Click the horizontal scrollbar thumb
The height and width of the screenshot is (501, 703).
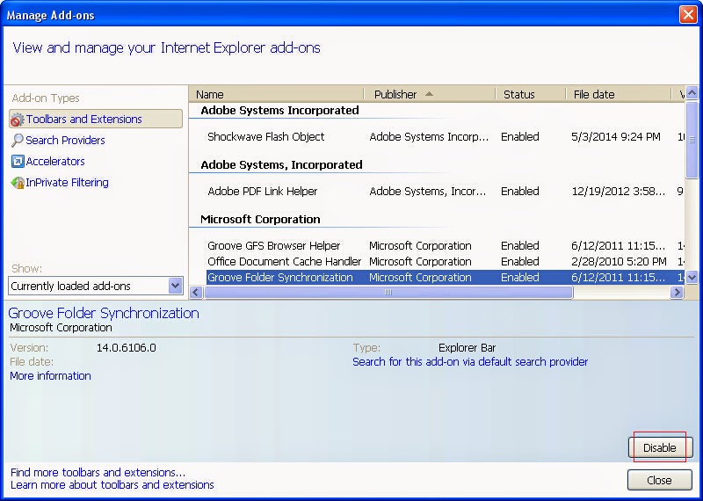pyautogui.click(x=388, y=293)
